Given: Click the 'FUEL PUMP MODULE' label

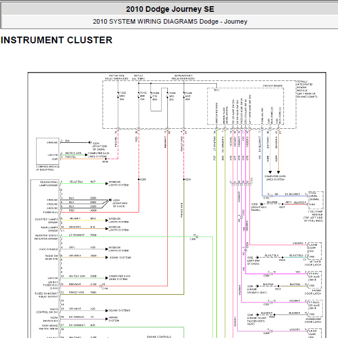Looking at the screenshot, I should 313,216.
